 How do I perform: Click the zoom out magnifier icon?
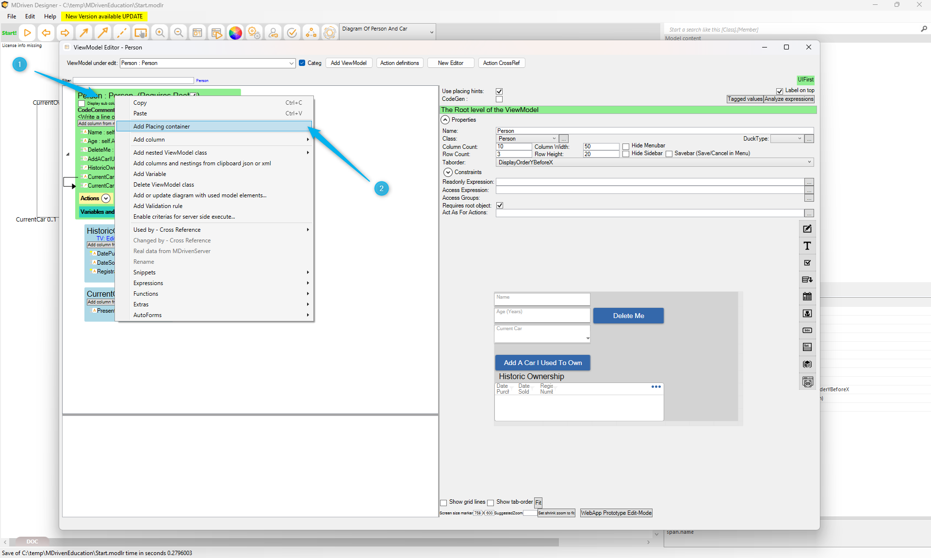click(x=179, y=33)
